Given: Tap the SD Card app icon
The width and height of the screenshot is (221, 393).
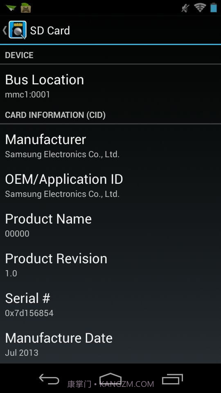Looking at the screenshot, I should [x=18, y=30].
